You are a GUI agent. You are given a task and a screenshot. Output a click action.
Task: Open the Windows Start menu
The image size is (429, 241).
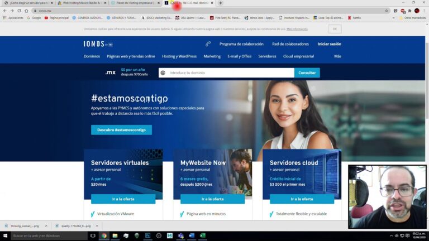click(x=5, y=236)
